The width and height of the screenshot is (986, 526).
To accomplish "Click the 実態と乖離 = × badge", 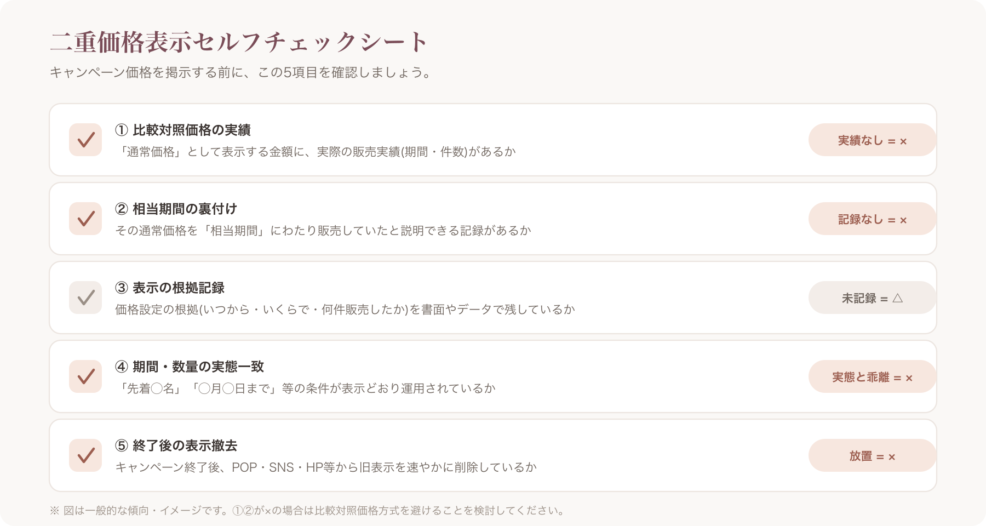I will (872, 376).
